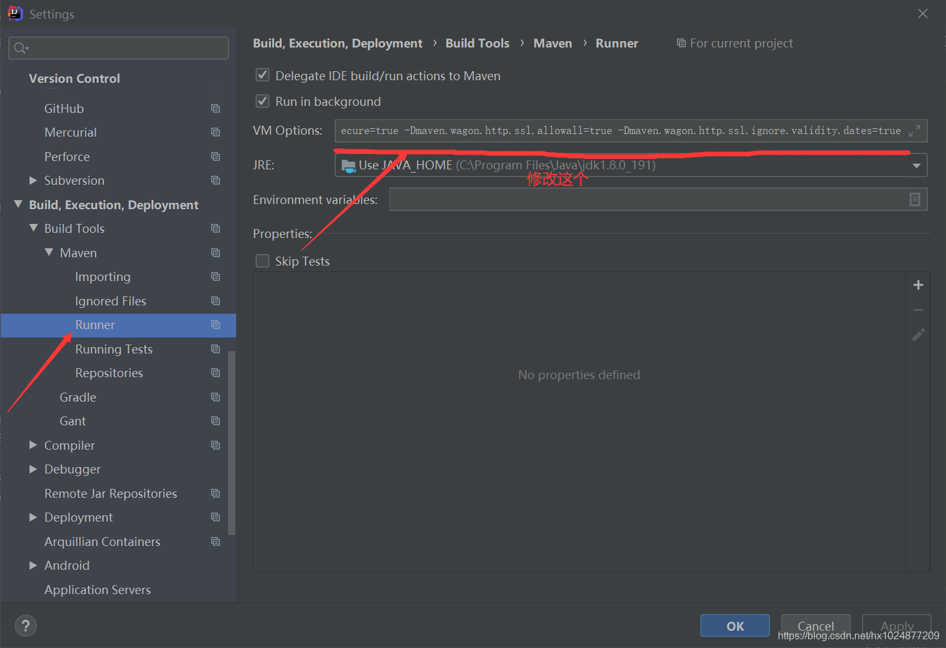
Task: Focus the settings search field
Action: (x=119, y=48)
